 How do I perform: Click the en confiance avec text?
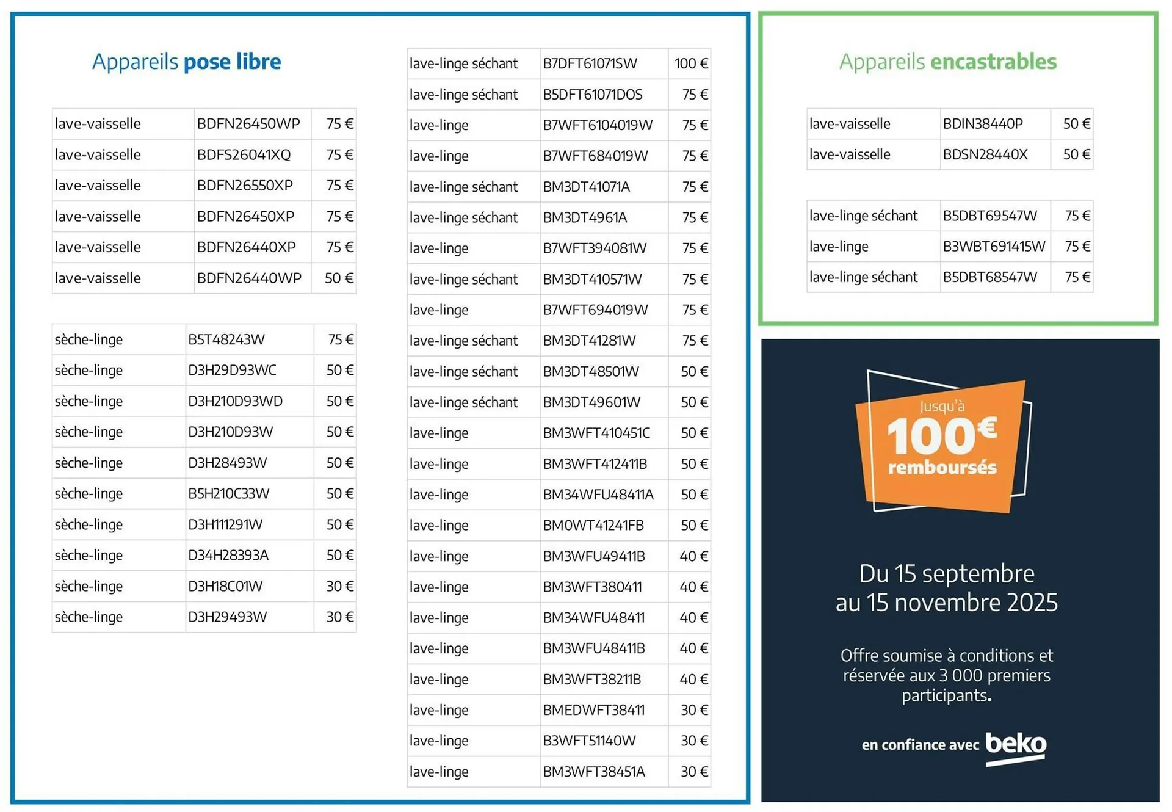922,745
